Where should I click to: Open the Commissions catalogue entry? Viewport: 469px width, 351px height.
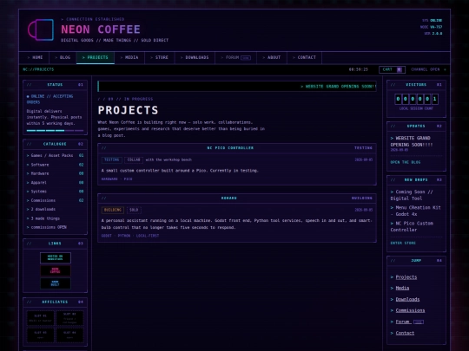(x=55, y=200)
